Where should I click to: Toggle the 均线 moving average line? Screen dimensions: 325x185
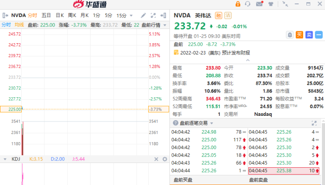(x=19, y=25)
